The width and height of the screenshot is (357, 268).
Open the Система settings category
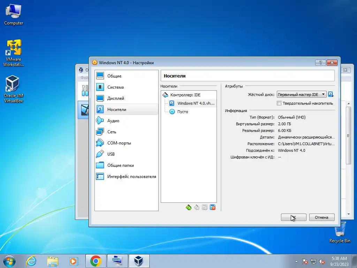coord(126,87)
